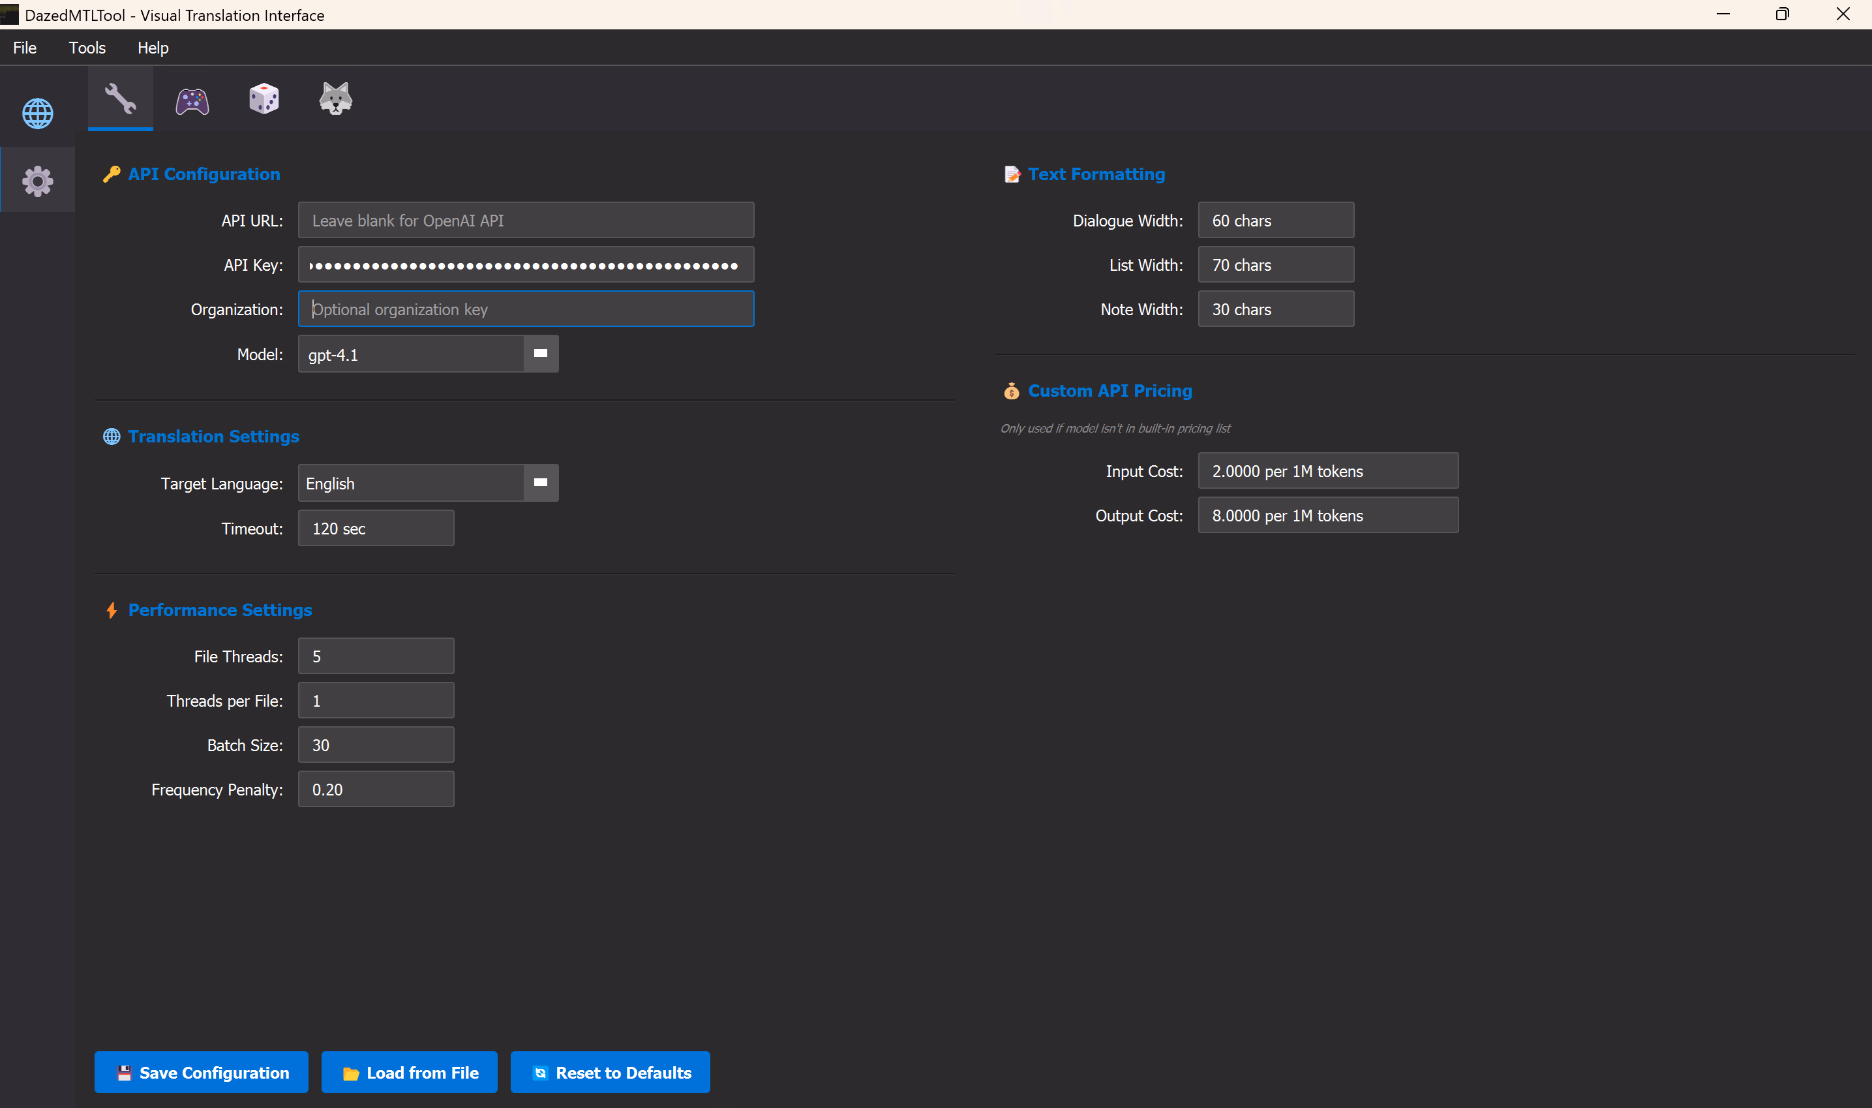Click the gpt-4.1 model combo box

[410, 354]
